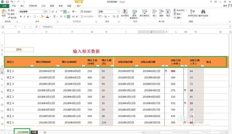Click the AutoSum (自动求和) sigma icon
Image resolution: width=232 pixels, height=134 pixels.
click(175, 11)
